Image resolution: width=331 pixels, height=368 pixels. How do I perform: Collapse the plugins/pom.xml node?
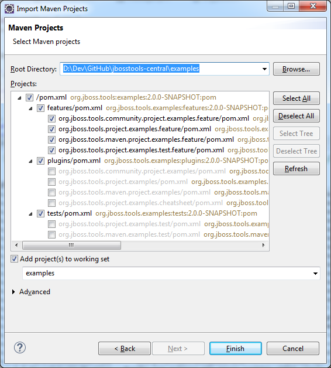(x=30, y=161)
